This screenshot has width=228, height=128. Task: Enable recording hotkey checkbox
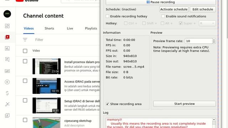pos(108,16)
